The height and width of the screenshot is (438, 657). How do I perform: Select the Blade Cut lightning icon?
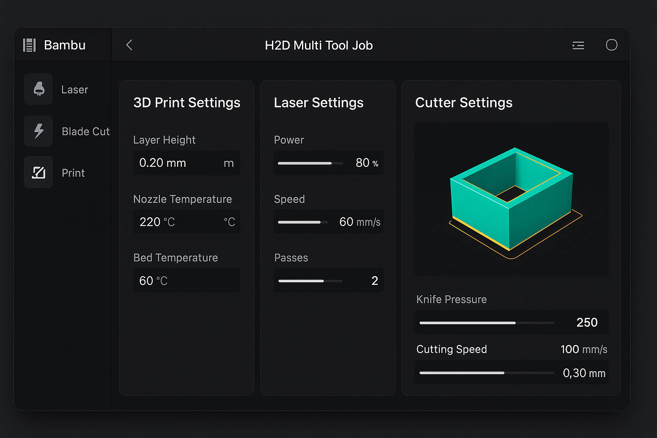point(38,131)
